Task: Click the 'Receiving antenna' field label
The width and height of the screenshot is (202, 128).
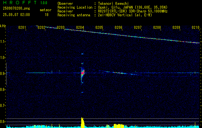Action: [x=74, y=15]
